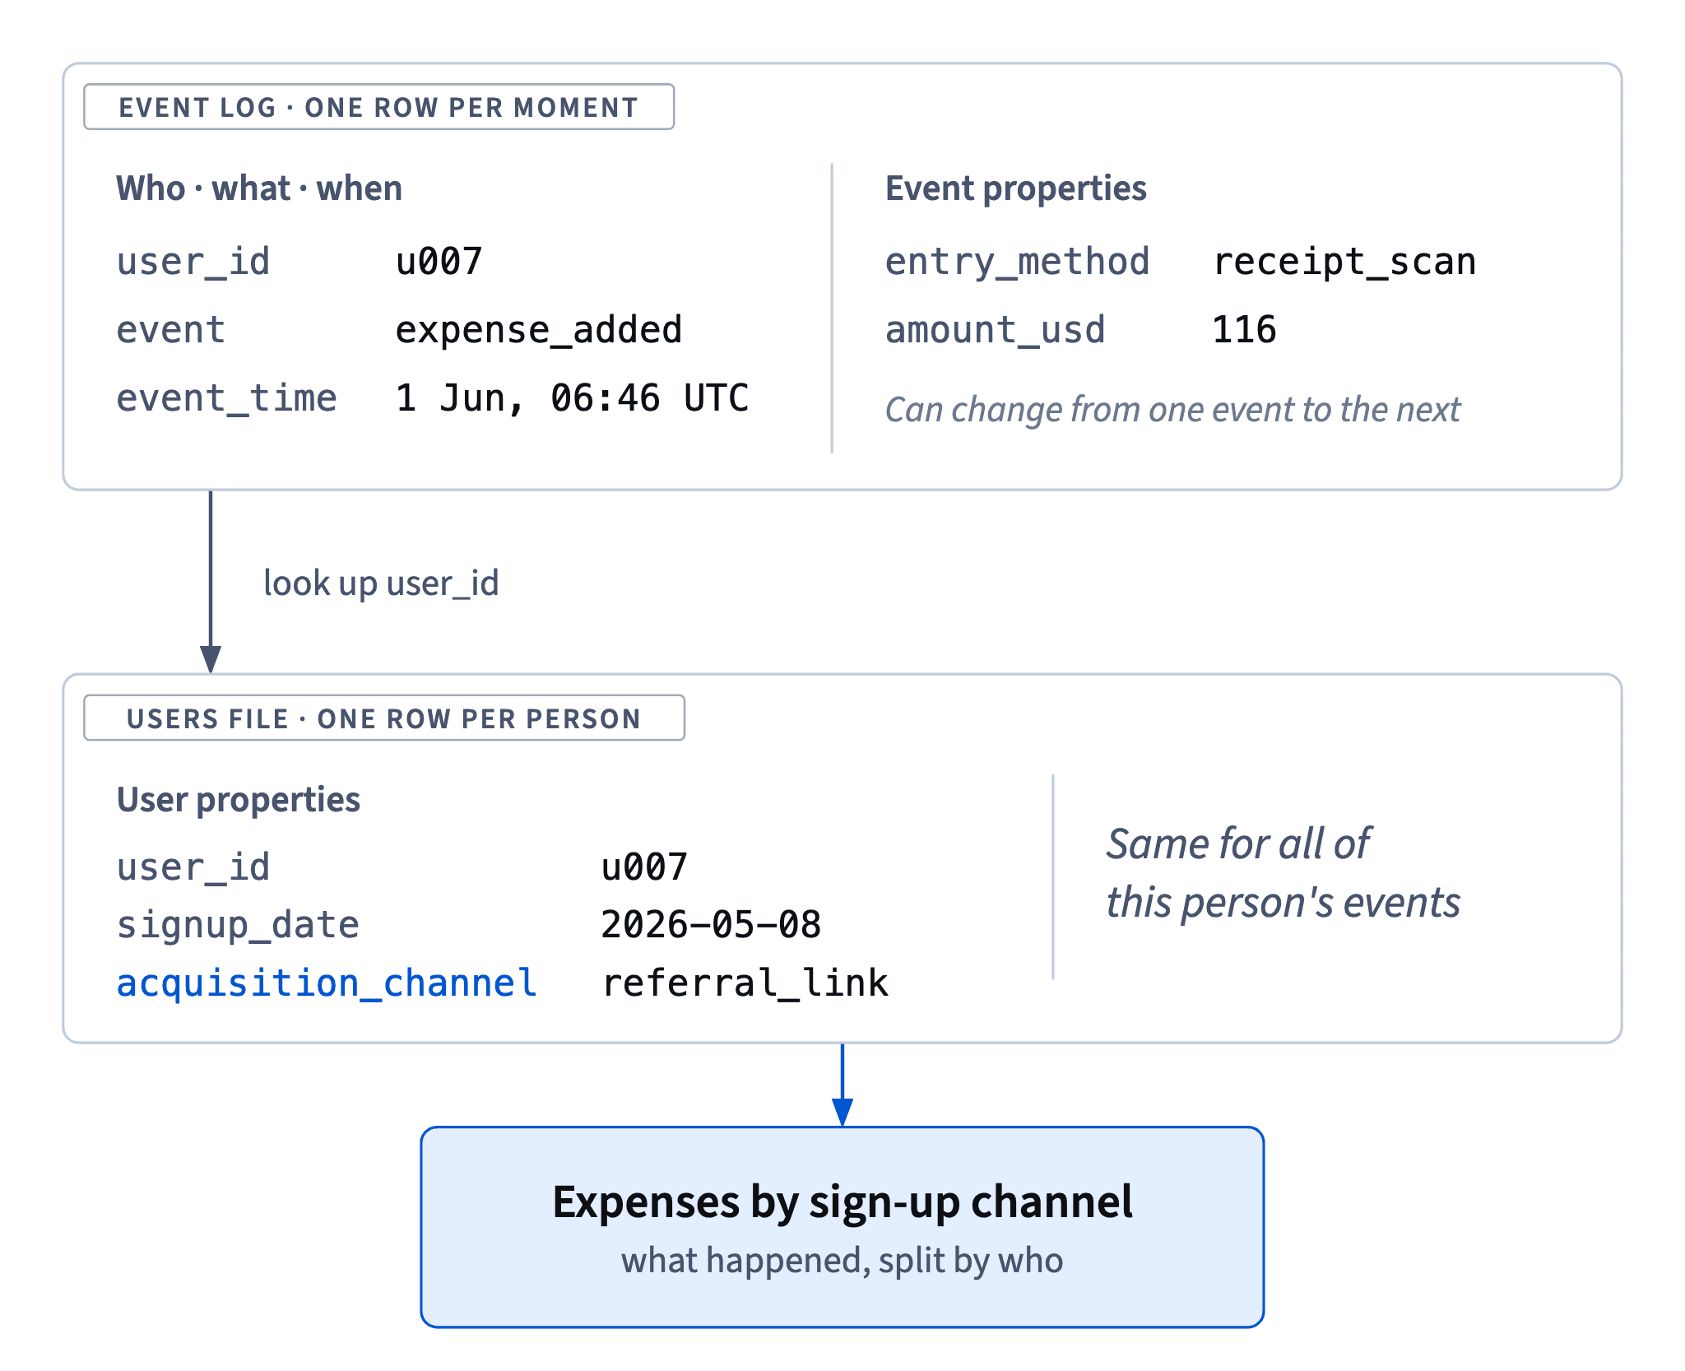Select the value 'referral_link'
Viewport: 1685px width, 1371px height.
[745, 983]
